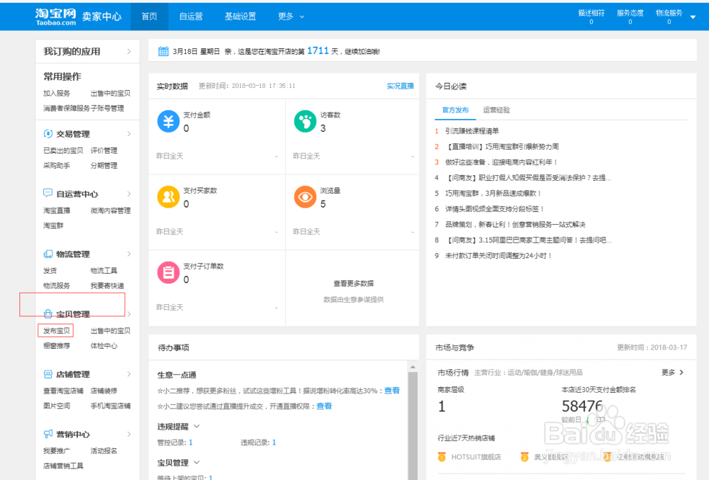Expand the 自运营中心 chevron arrow

coord(129,194)
